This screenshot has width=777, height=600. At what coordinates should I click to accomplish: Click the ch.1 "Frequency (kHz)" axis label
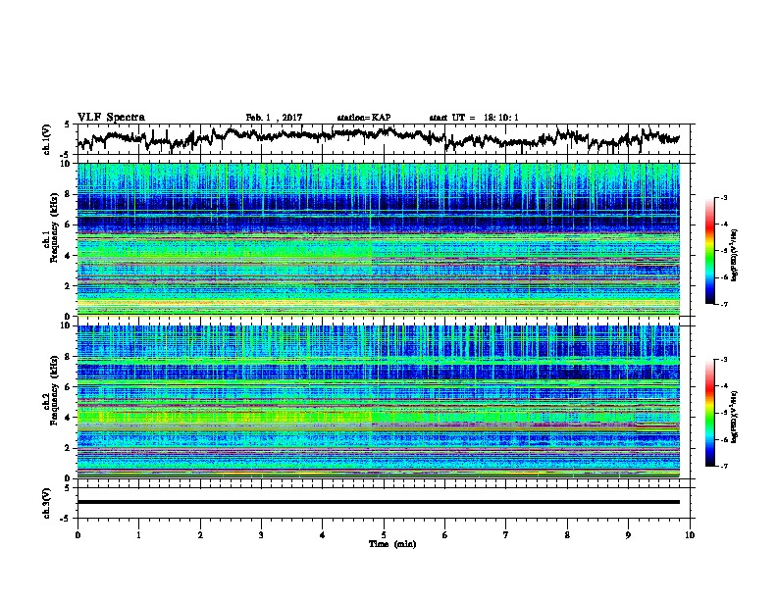tap(55, 229)
